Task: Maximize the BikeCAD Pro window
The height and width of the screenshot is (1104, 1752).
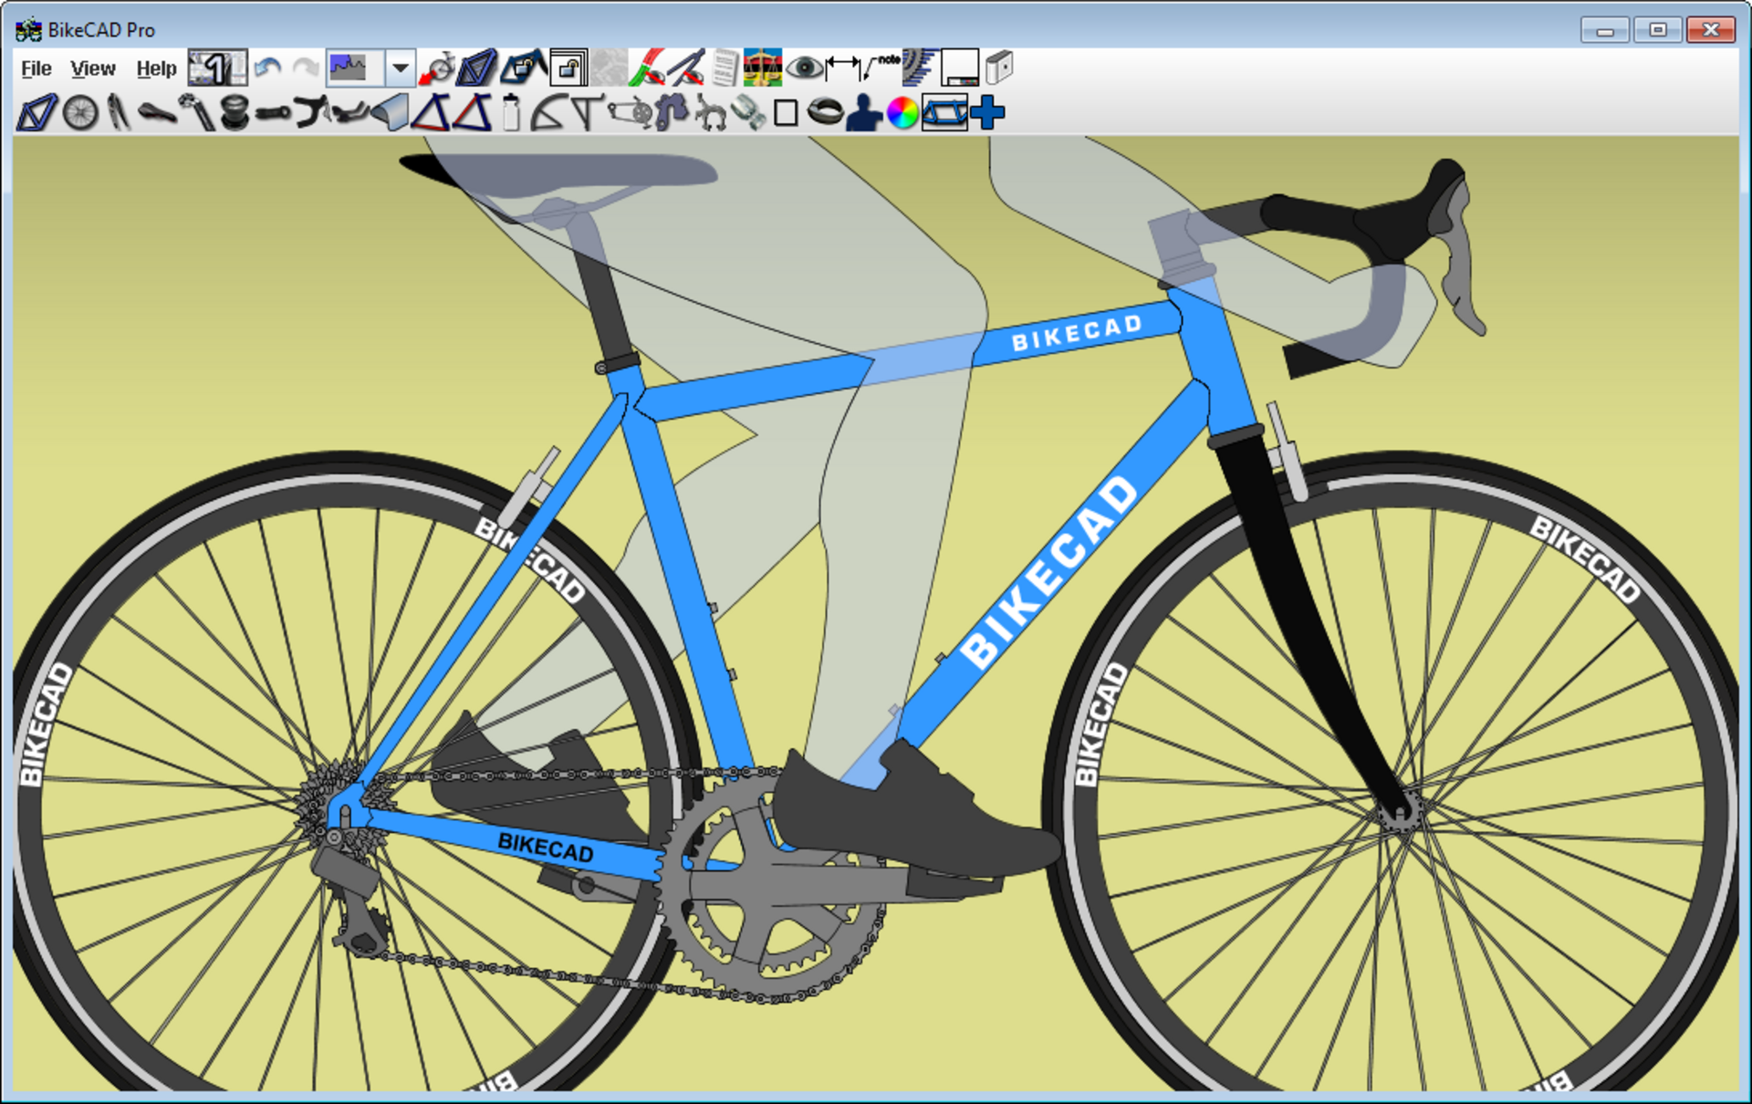Action: [1657, 30]
